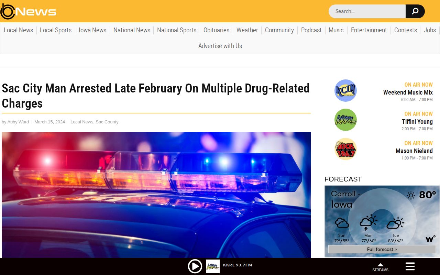440x275 pixels.
Task: Expand the Streams selector
Action: [380, 267]
